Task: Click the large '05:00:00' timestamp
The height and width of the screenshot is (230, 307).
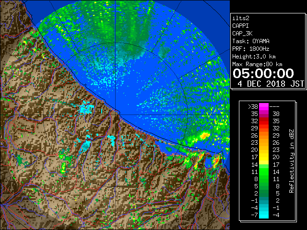Action: tap(263, 73)
